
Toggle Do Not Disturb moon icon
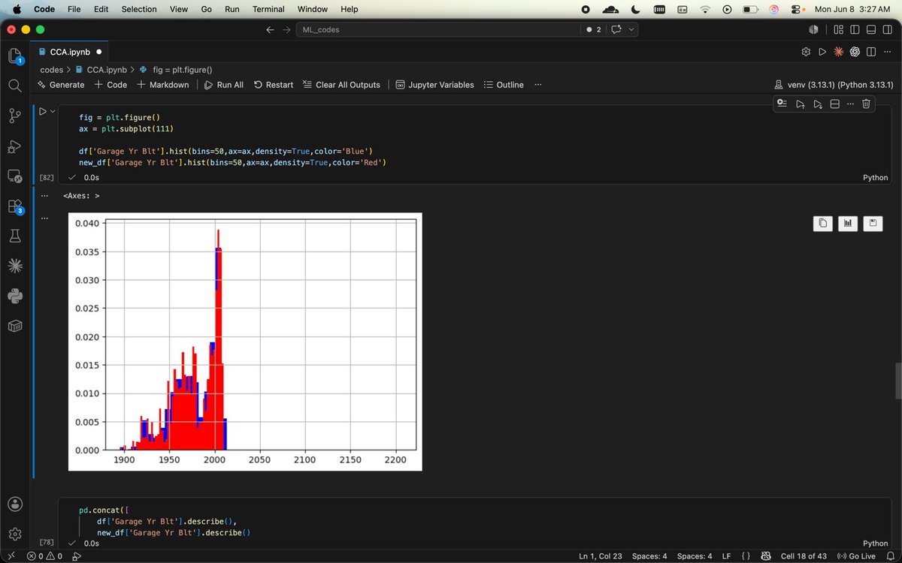634,9
